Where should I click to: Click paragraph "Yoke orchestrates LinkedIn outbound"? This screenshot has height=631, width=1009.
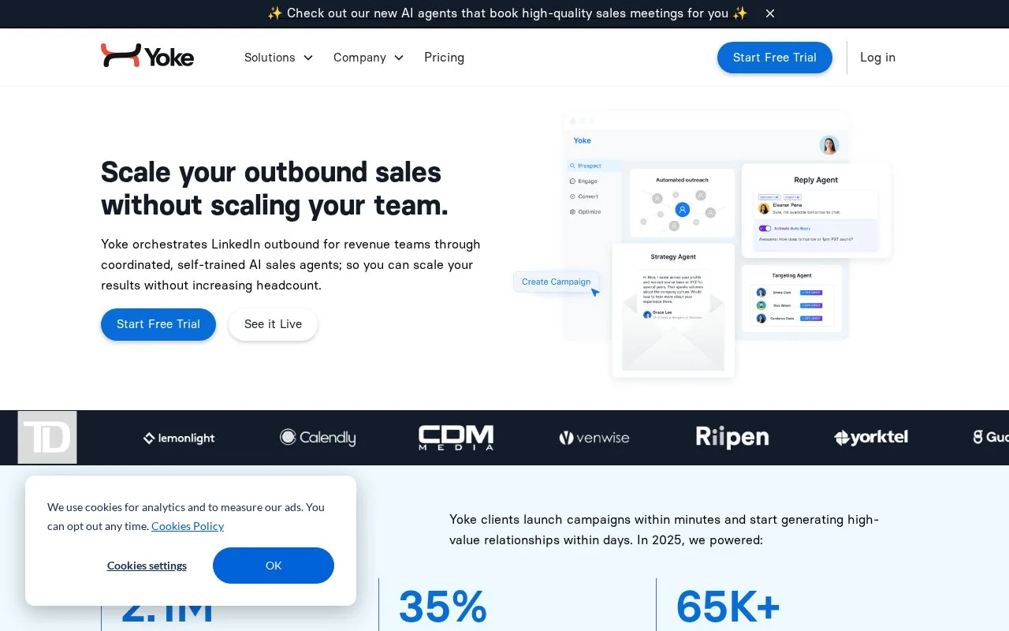coord(291,265)
